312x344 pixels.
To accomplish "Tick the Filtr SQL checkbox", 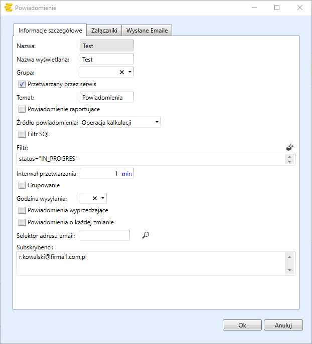I will (22, 134).
